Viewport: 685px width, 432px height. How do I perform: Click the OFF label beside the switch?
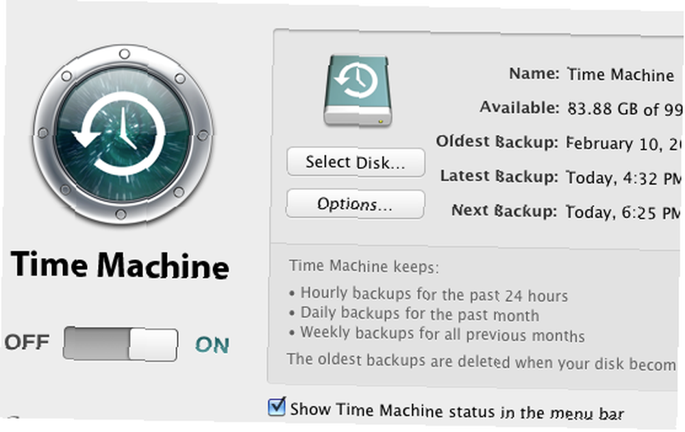tap(27, 342)
